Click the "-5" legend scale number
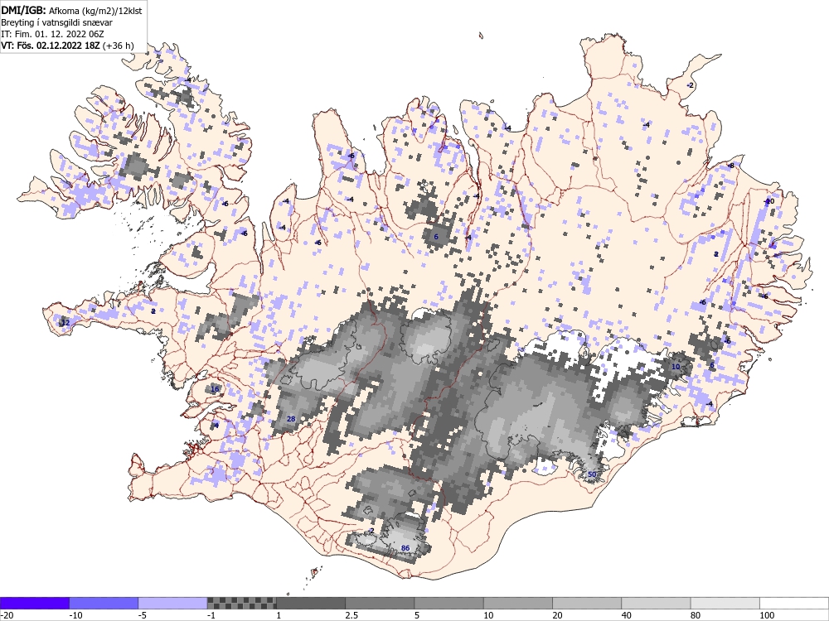 (x=143, y=615)
